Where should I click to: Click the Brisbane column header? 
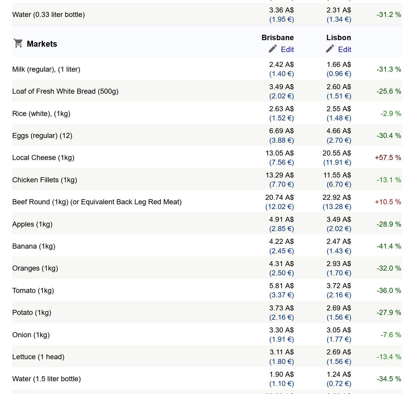click(x=277, y=37)
